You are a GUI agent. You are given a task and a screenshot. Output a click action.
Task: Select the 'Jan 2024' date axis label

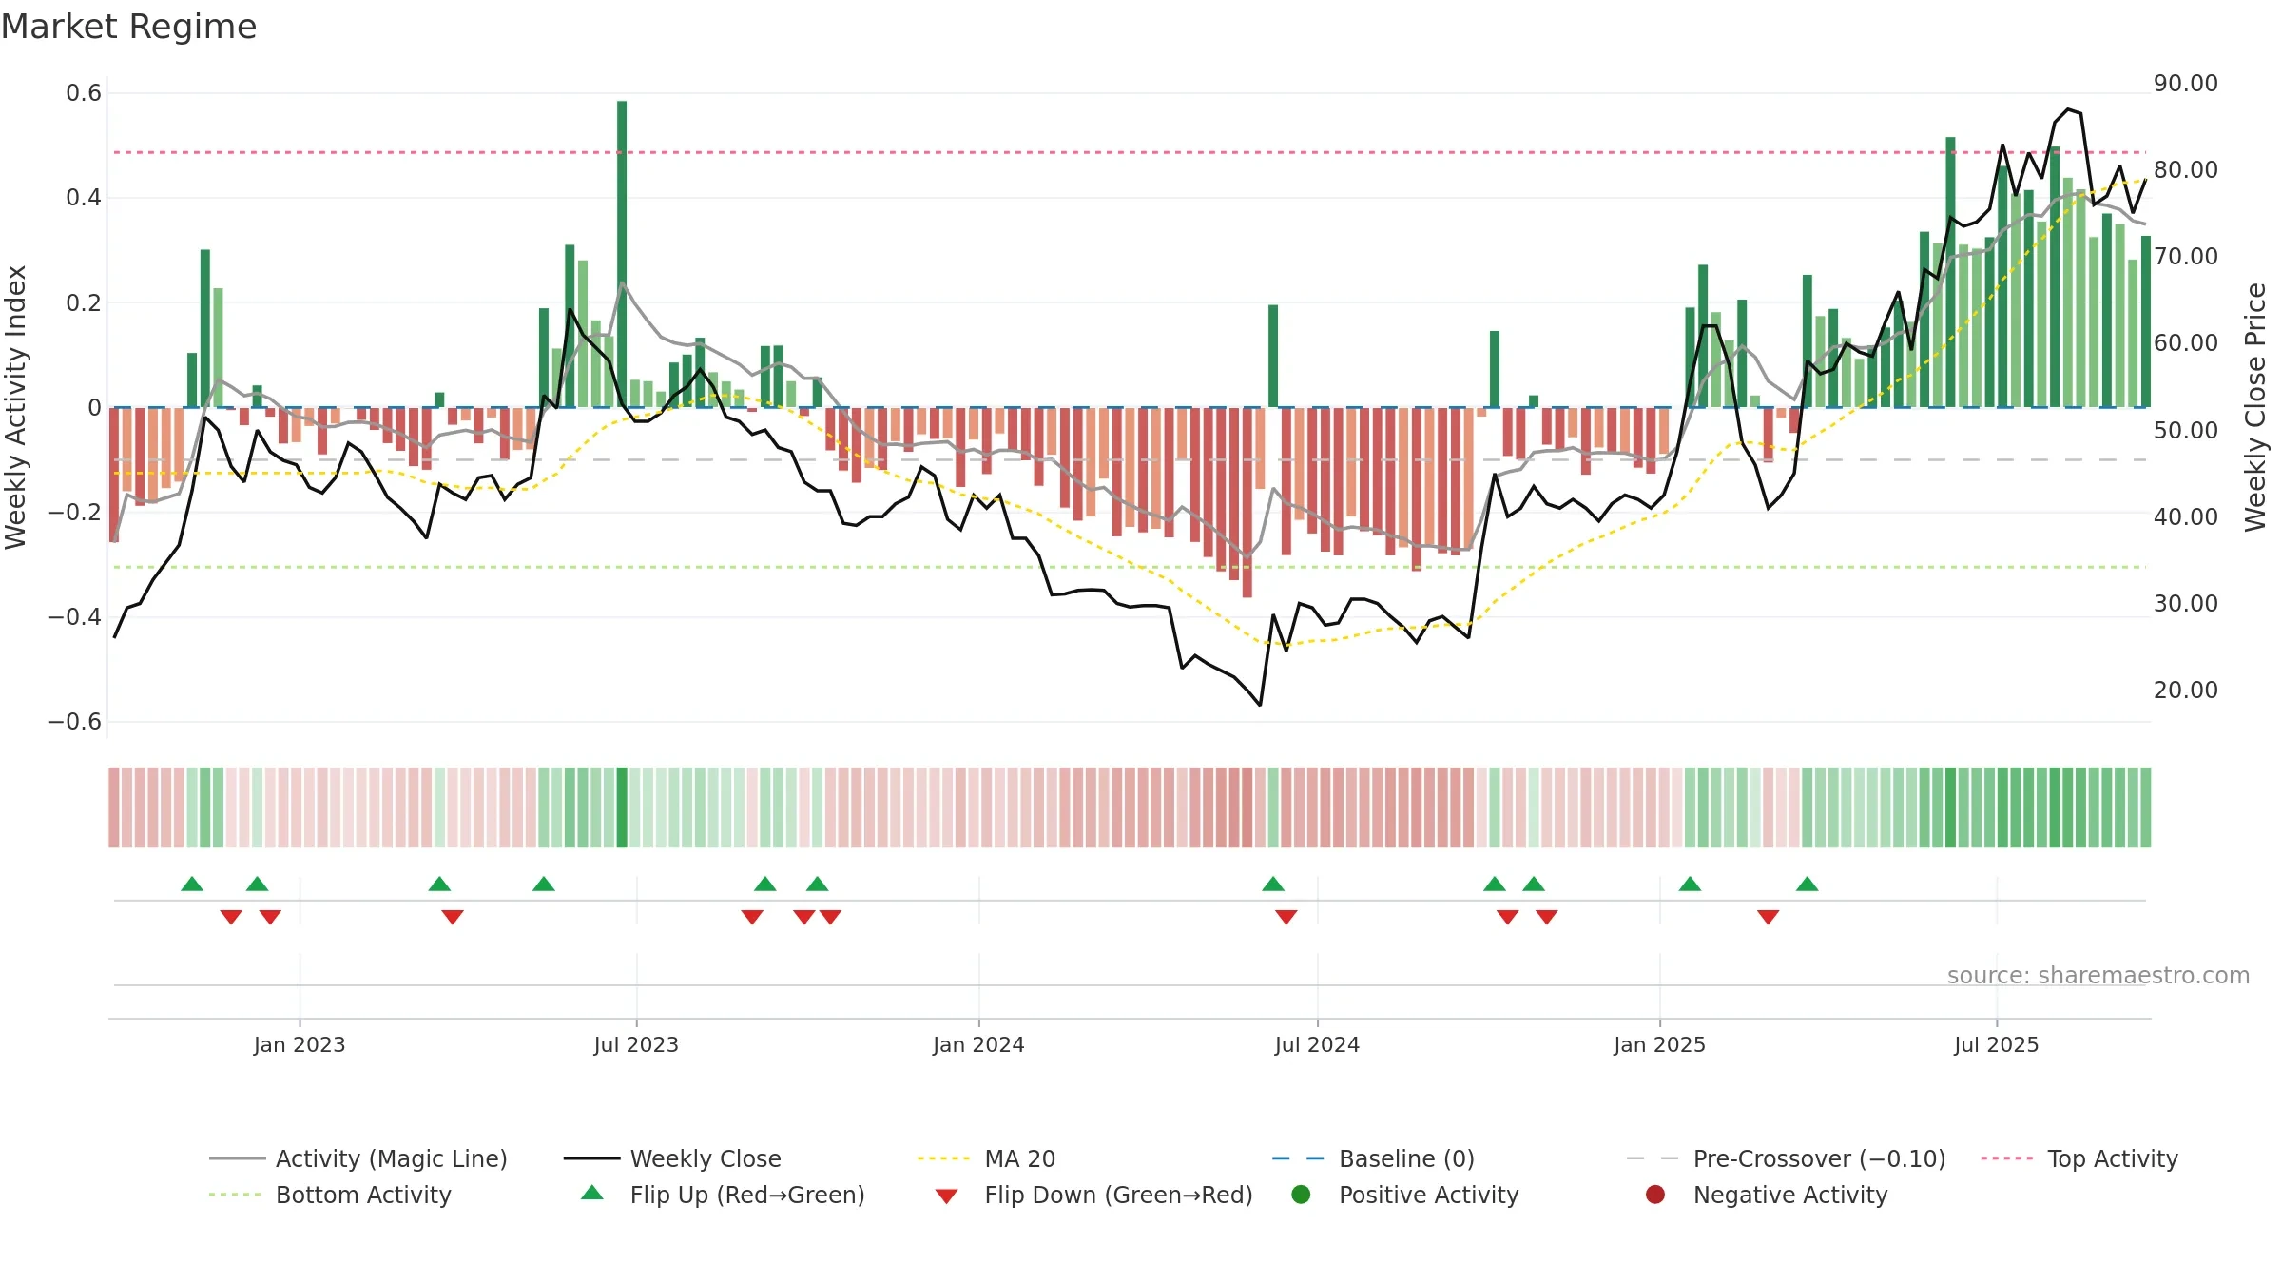point(978,1045)
